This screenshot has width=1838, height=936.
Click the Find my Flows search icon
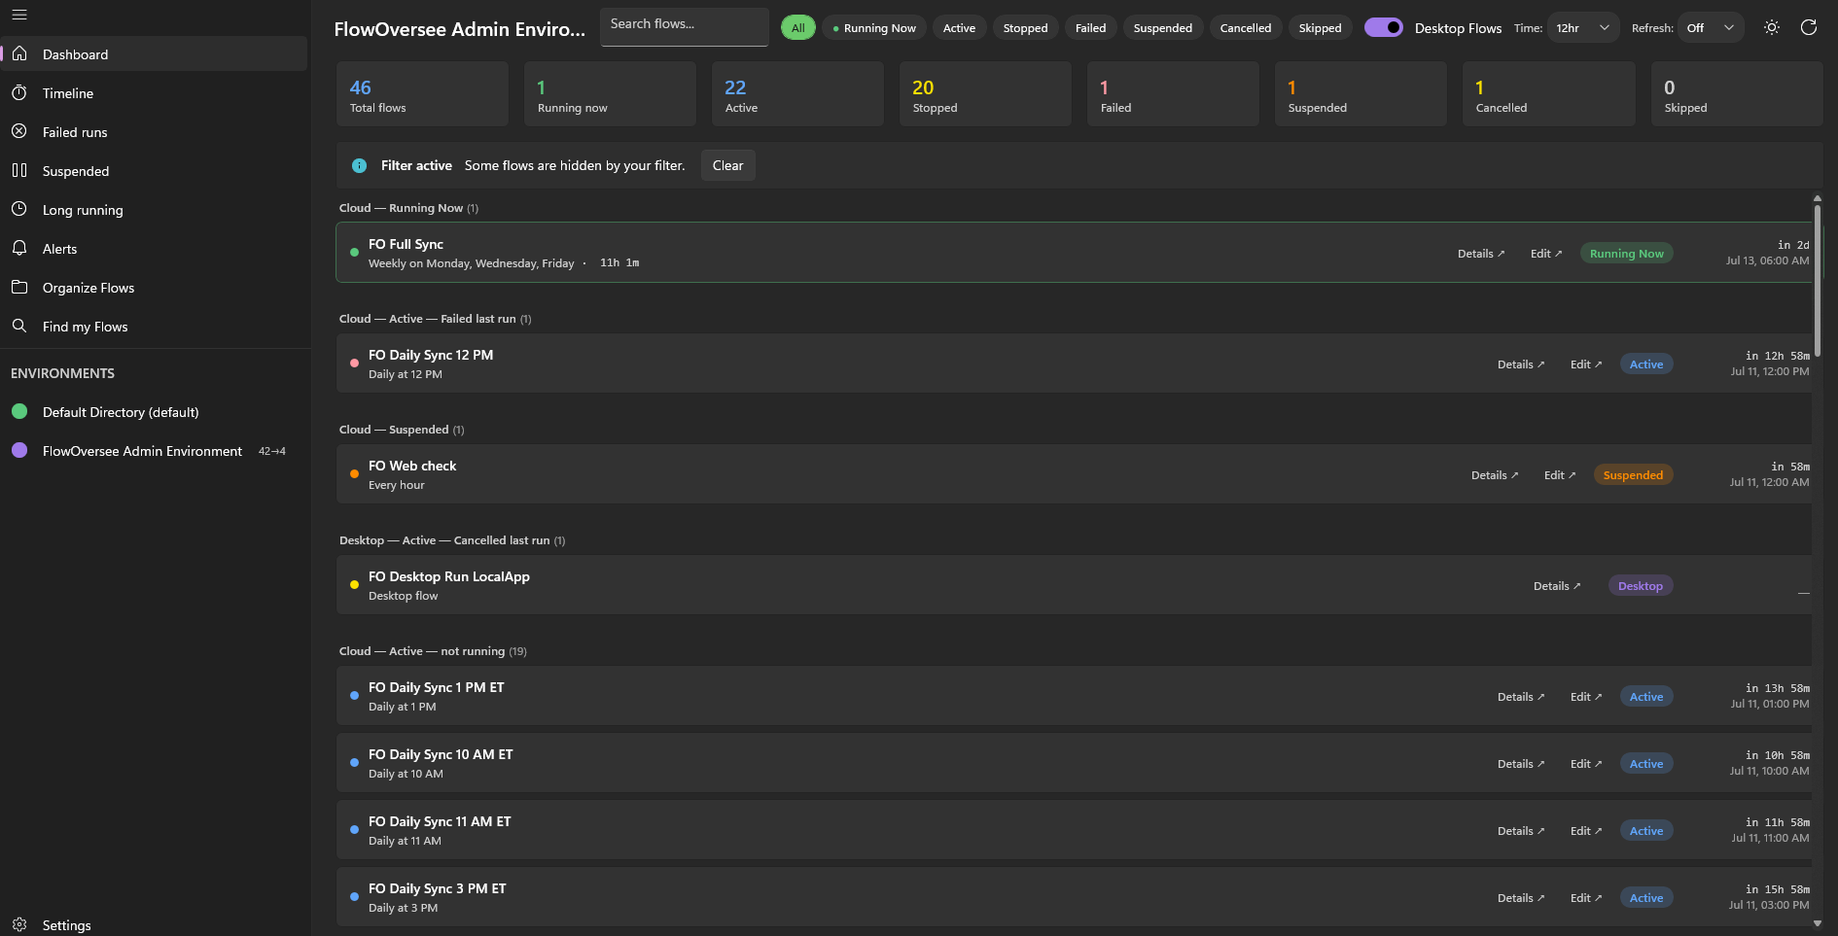[x=19, y=326]
